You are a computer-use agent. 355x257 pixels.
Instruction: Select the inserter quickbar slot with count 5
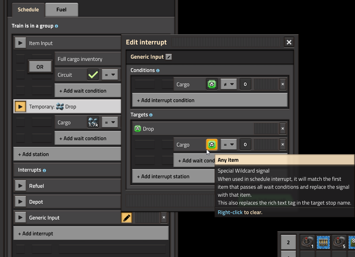[x=339, y=242]
